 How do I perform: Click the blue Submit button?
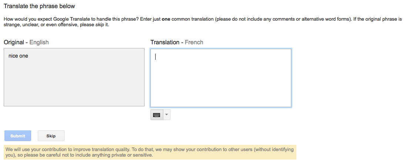pyautogui.click(x=18, y=136)
